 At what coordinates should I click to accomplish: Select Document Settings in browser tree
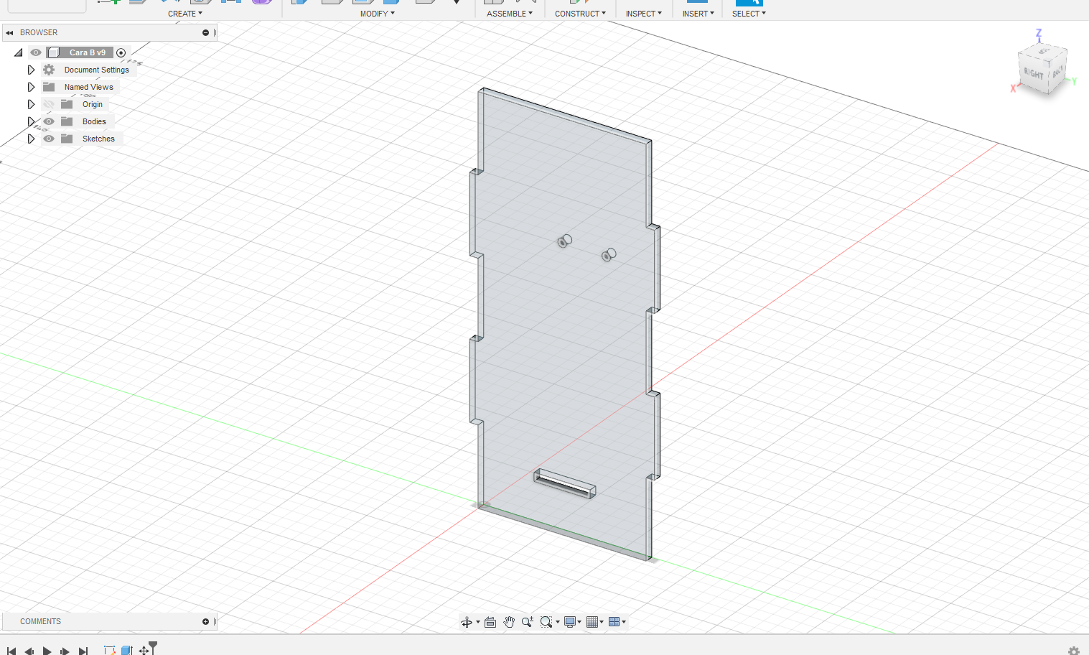click(97, 70)
